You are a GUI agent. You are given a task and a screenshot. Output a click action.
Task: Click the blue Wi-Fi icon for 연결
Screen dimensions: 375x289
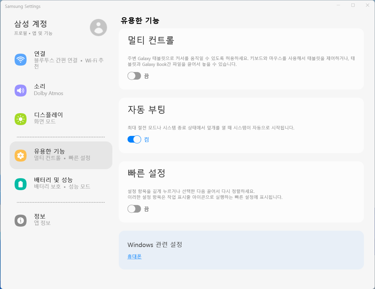point(21,60)
